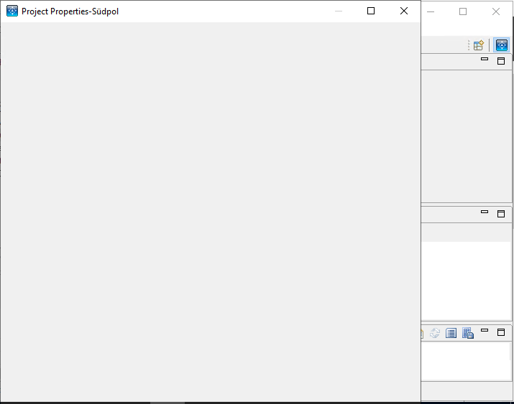Click the list view icon in bottom panel toolbar
This screenshot has height=404, width=514.
pos(451,333)
